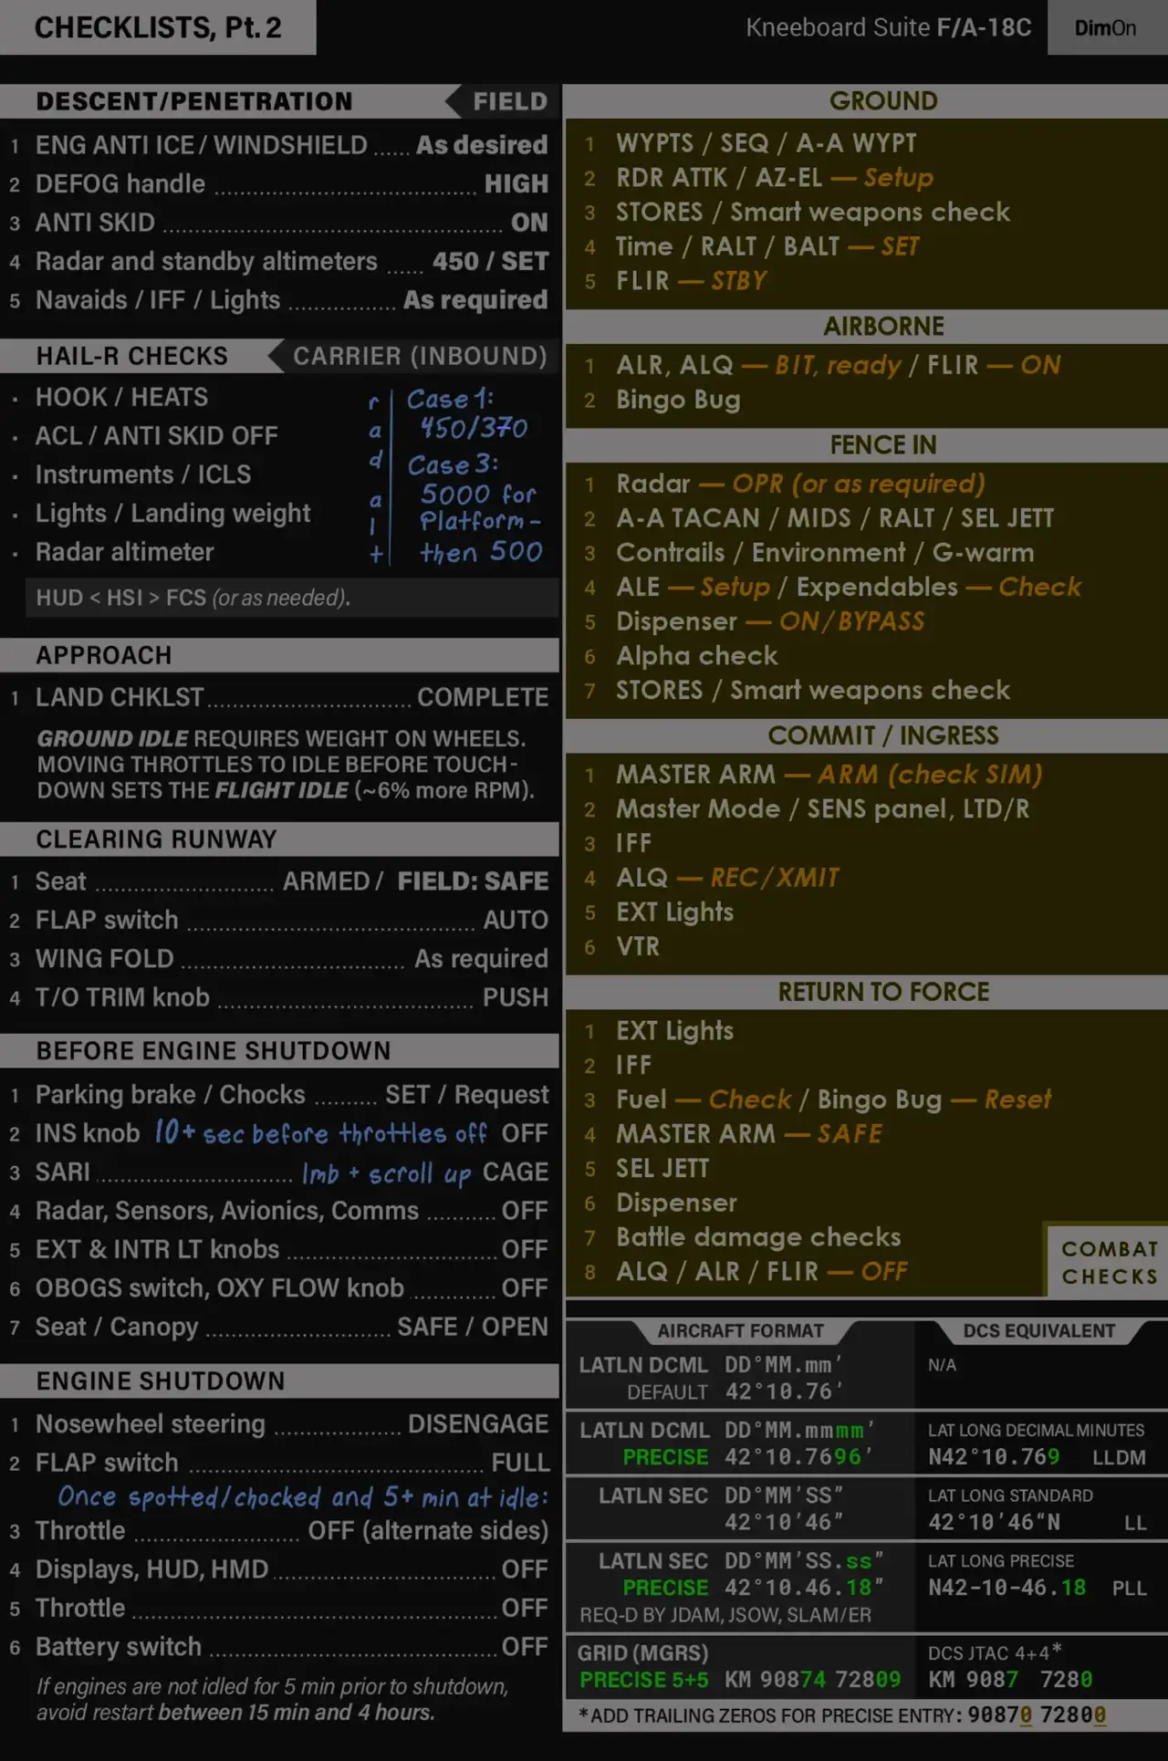Select the DCS EQUIVALENT column tab
1168x1761 pixels.
pos(1038,1331)
